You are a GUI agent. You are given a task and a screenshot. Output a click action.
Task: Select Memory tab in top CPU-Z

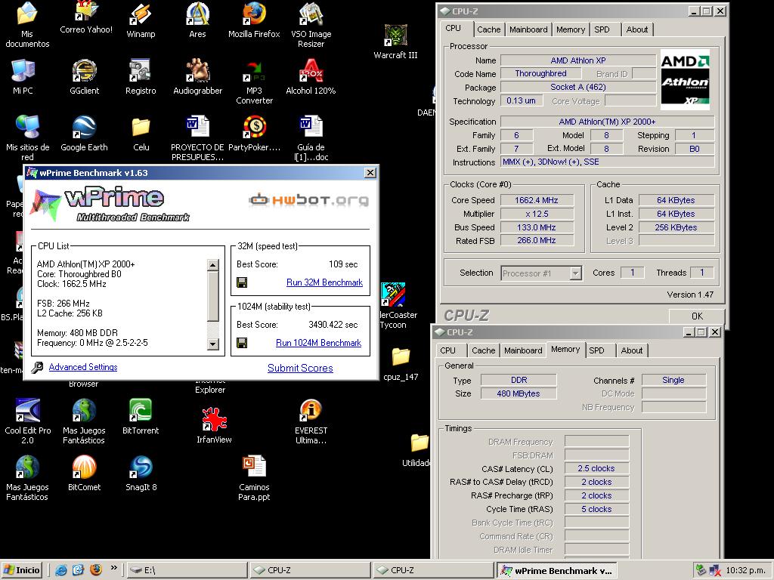click(x=570, y=29)
